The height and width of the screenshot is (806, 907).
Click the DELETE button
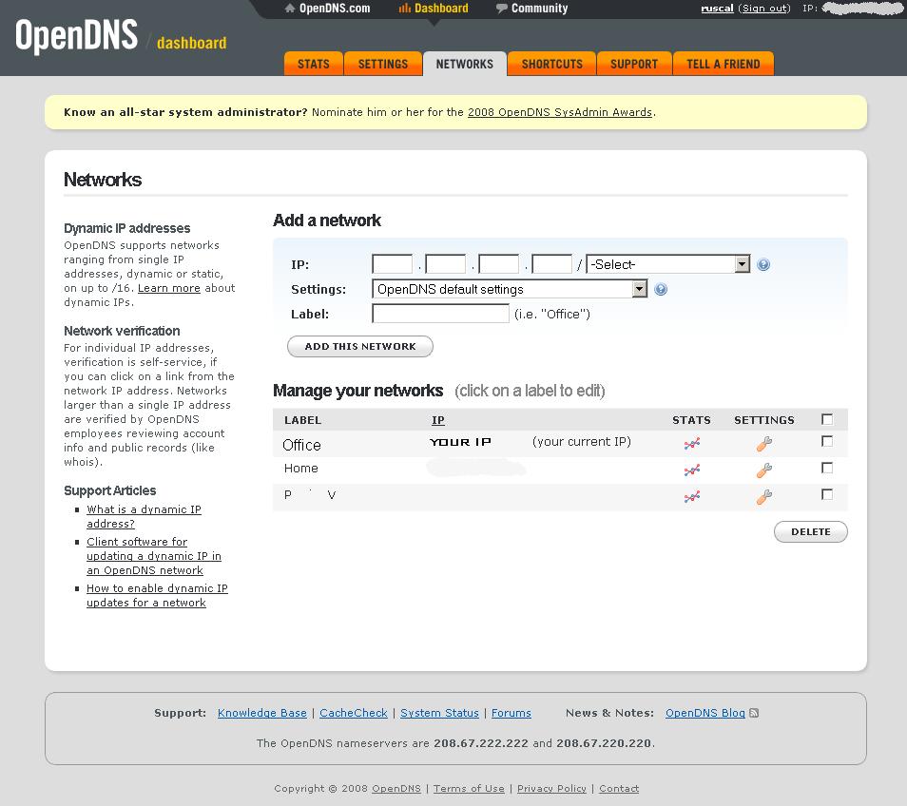810,532
